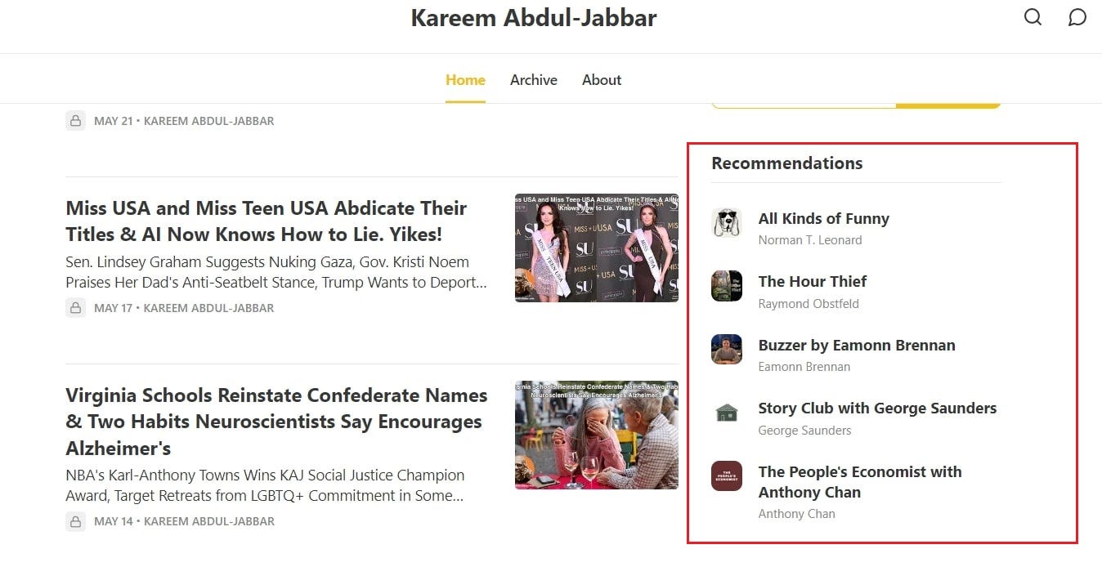Open the chat bubble icon

coord(1077,17)
